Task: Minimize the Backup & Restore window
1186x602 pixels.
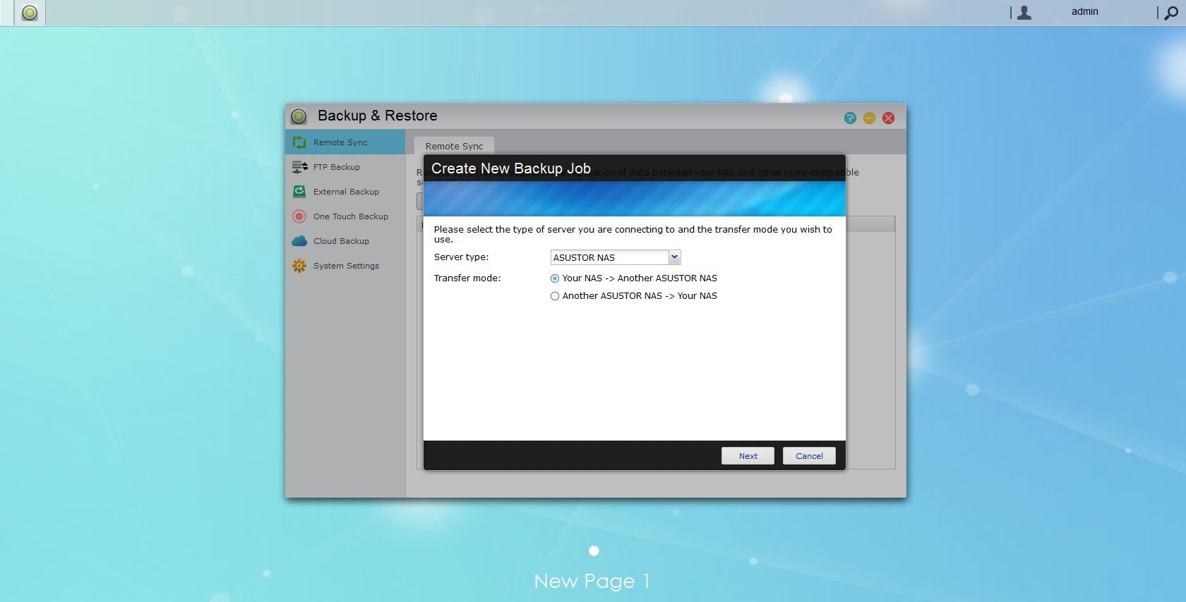Action: pyautogui.click(x=869, y=118)
